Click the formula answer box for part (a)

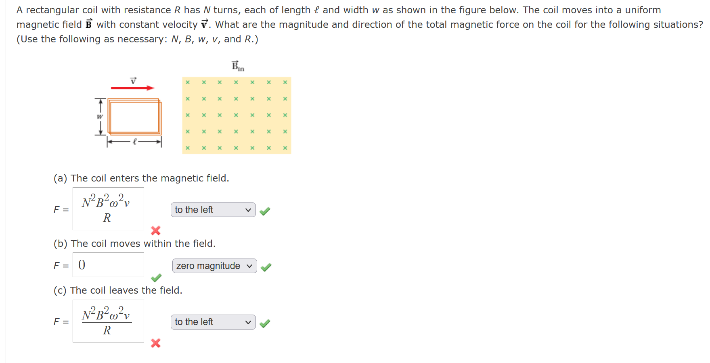108,209
